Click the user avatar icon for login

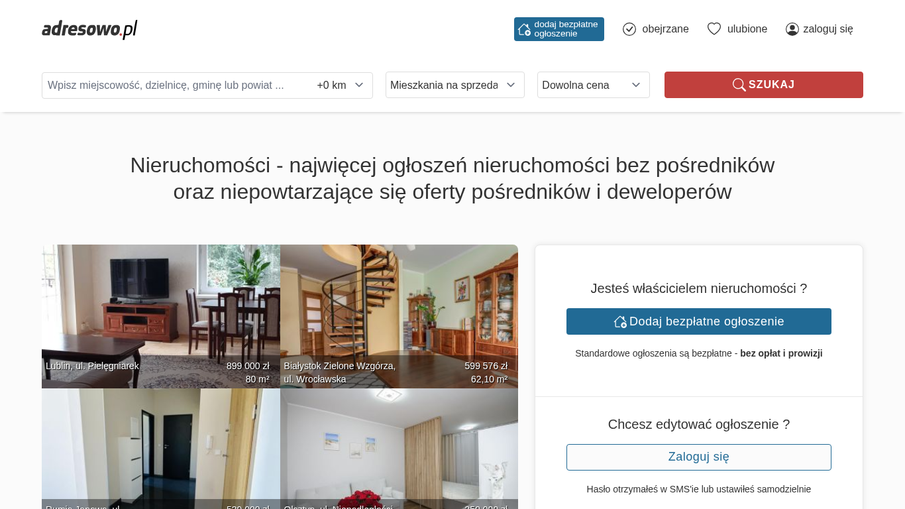[792, 29]
